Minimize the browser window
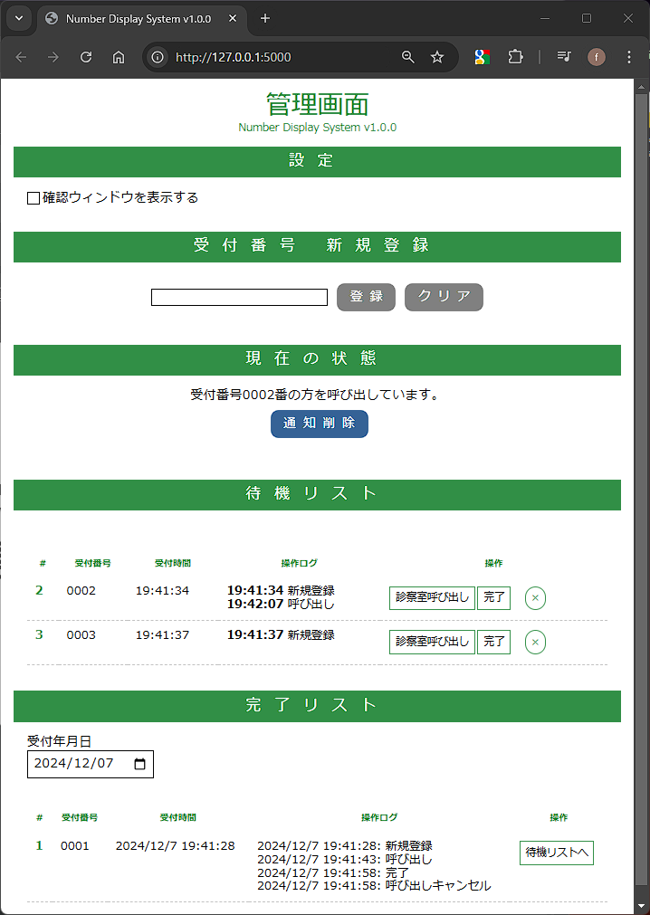The width and height of the screenshot is (650, 915). tap(545, 19)
